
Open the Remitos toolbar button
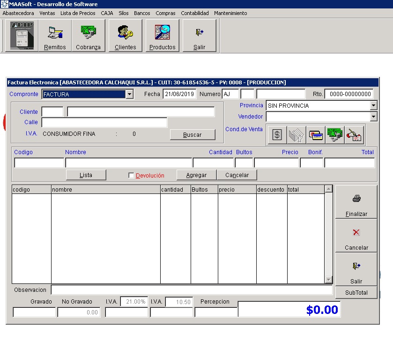coord(55,36)
